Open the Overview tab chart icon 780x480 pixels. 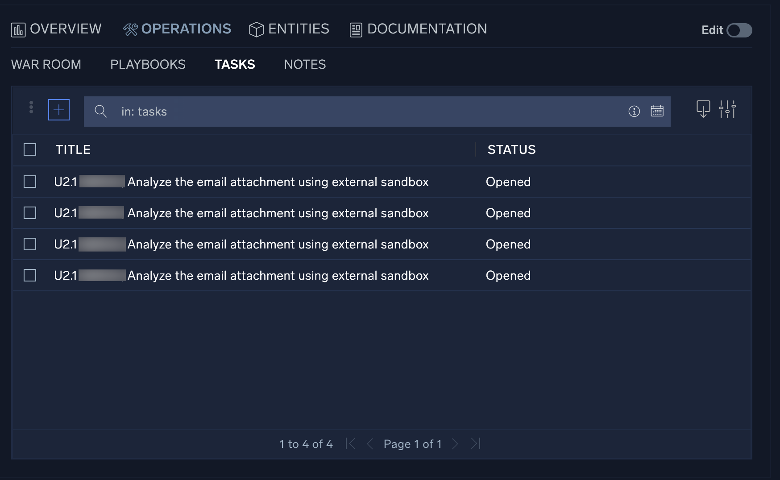point(18,29)
